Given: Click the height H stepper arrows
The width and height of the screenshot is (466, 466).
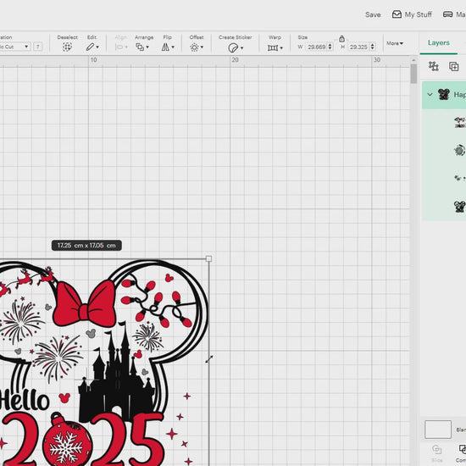Looking at the screenshot, I should [x=373, y=47].
